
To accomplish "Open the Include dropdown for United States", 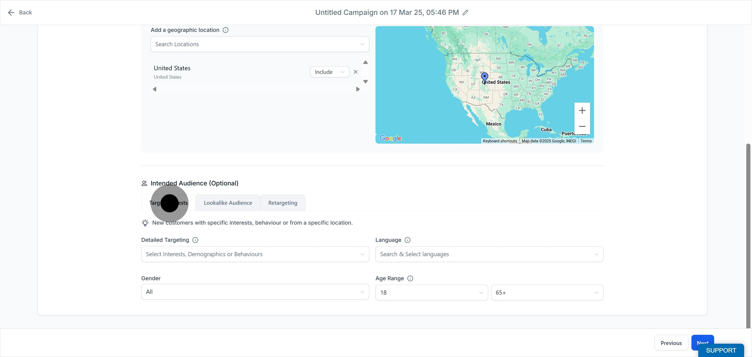I will 330,72.
